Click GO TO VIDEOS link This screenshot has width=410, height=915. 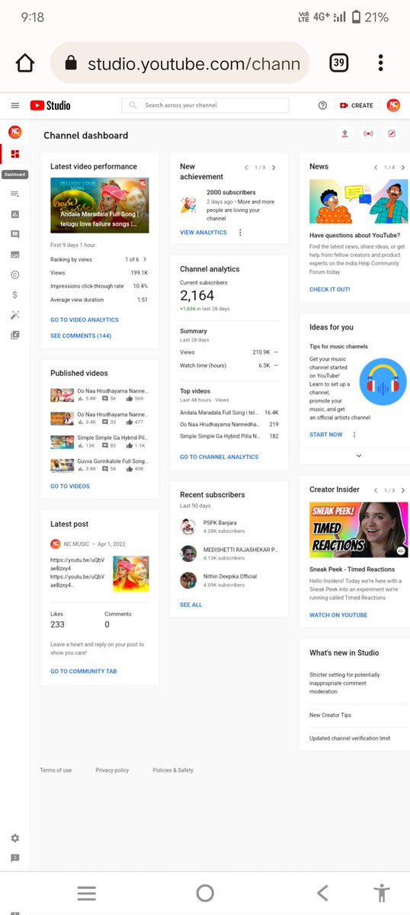pyautogui.click(x=70, y=486)
